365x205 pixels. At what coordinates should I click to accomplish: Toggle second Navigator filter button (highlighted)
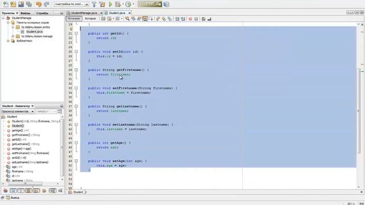13,191
